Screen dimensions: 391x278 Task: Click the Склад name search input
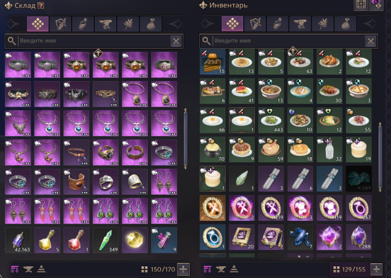[x=95, y=41]
